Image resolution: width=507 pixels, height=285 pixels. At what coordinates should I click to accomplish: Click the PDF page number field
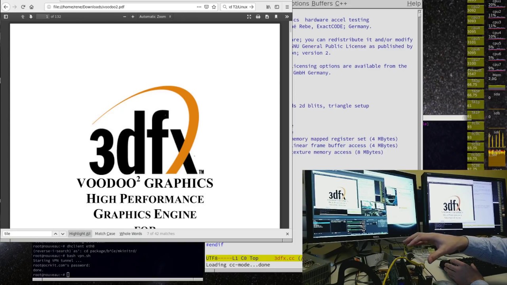click(x=42, y=17)
